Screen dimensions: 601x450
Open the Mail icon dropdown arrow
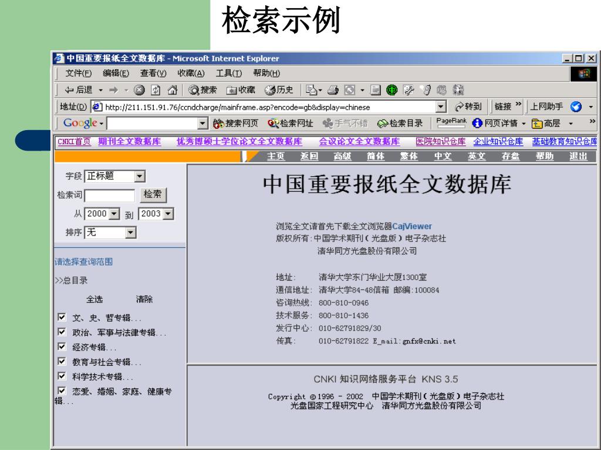(320, 90)
